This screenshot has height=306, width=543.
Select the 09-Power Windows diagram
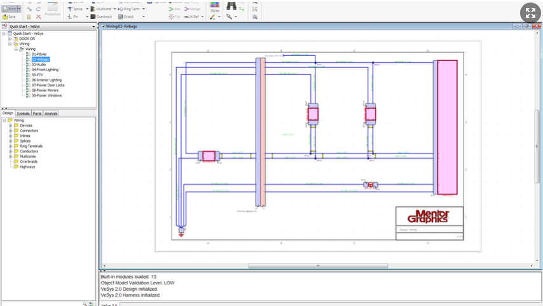[x=48, y=95]
